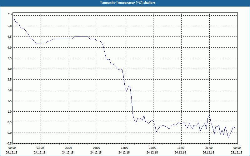Click the 1,0 y-axis tick label
250x156 pixels.
[x=10, y=112]
